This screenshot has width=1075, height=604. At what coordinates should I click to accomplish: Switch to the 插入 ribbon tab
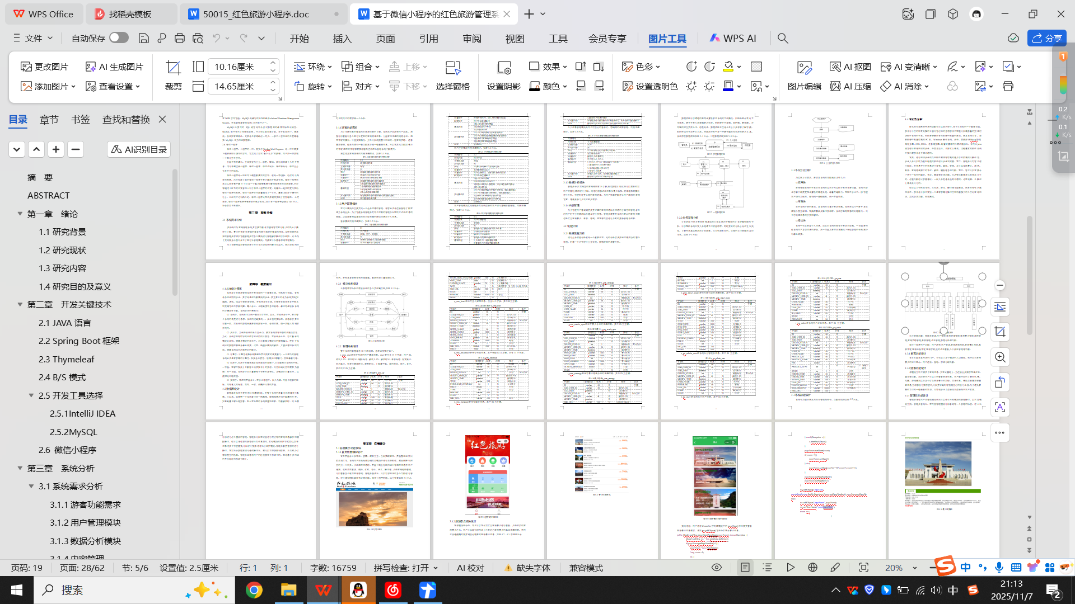pos(342,39)
